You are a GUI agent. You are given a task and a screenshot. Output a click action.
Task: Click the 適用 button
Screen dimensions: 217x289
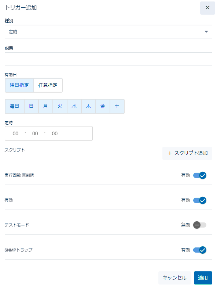point(203,278)
